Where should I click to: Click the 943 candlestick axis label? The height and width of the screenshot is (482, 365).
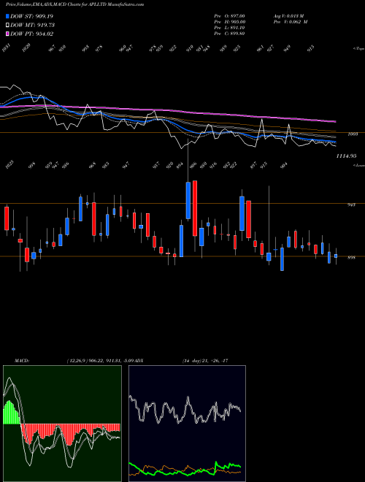click(352, 204)
